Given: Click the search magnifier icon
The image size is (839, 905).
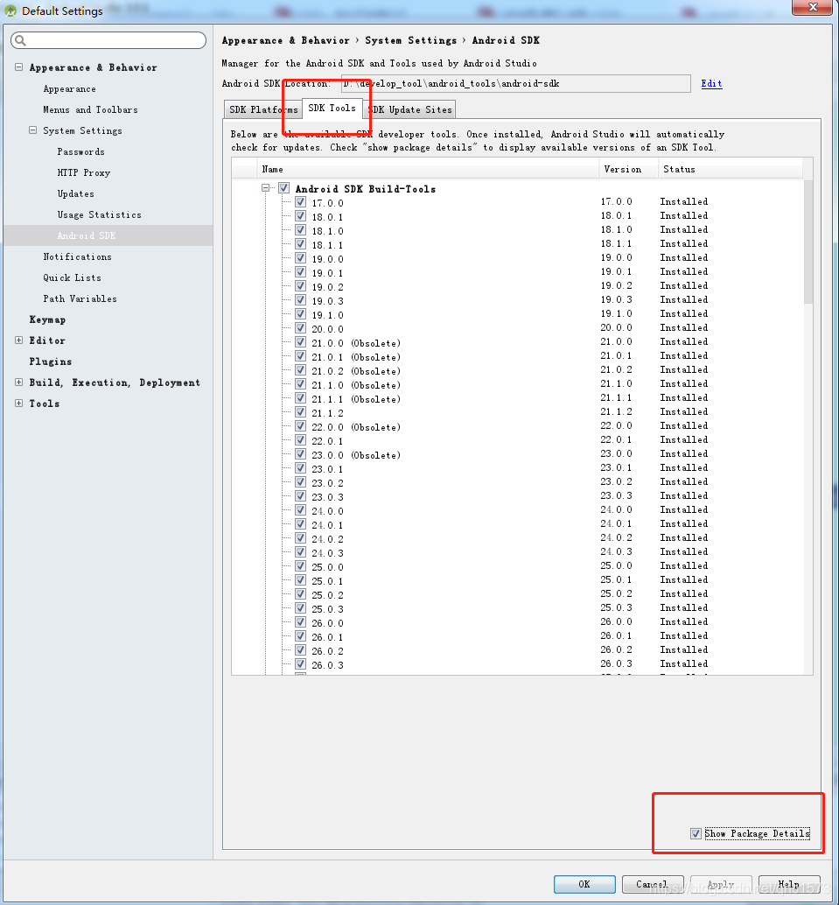Looking at the screenshot, I should pos(20,40).
